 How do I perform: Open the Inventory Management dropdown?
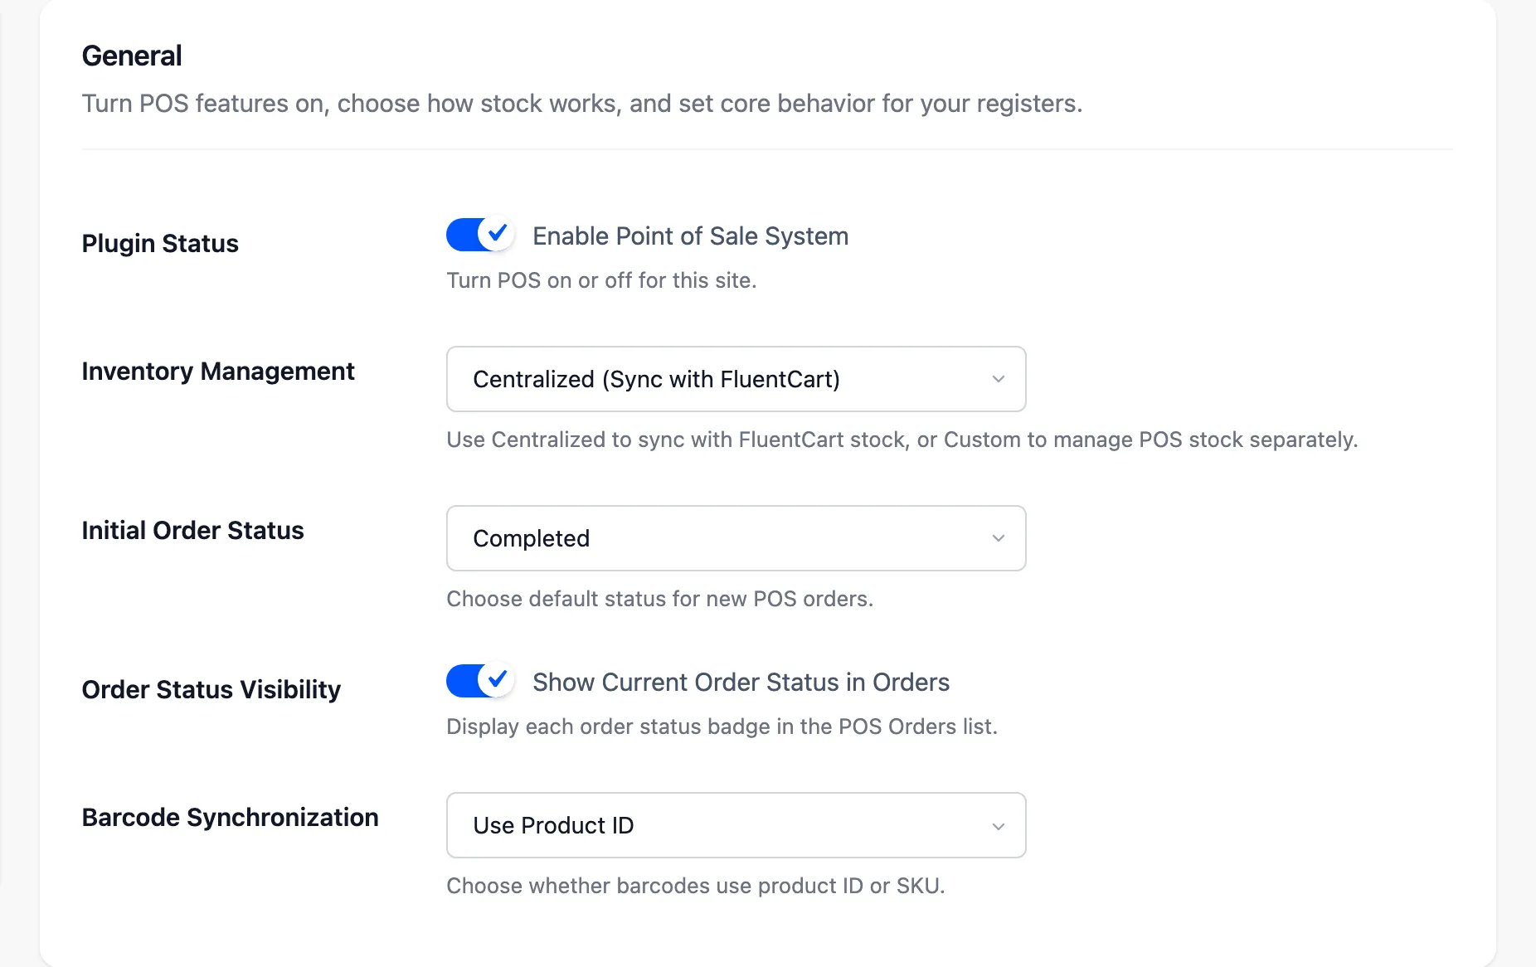(736, 379)
